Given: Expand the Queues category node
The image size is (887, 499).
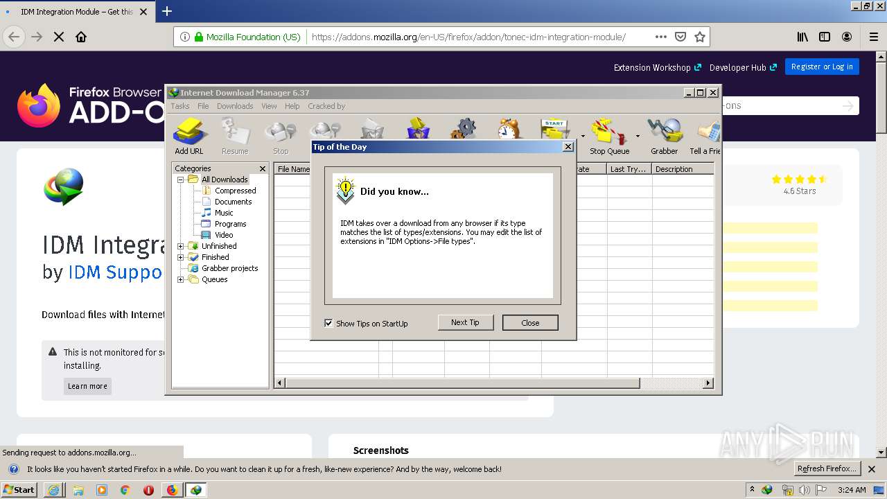Looking at the screenshot, I should [x=181, y=279].
